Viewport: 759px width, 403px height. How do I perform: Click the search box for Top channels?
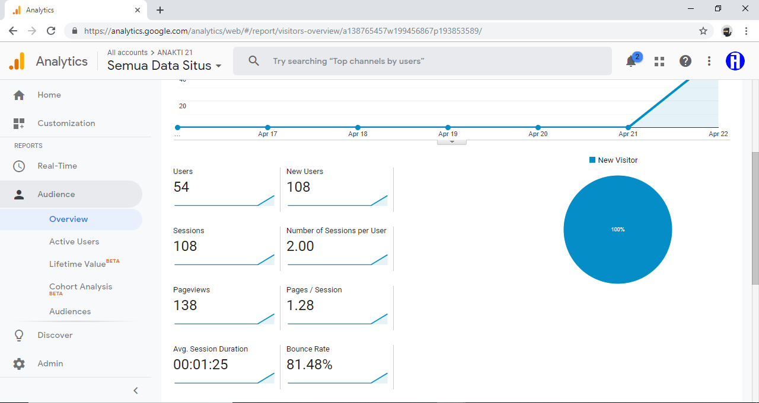tap(422, 61)
